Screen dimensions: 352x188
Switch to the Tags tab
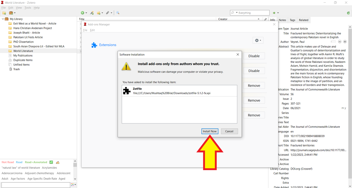pyautogui.click(x=292, y=20)
